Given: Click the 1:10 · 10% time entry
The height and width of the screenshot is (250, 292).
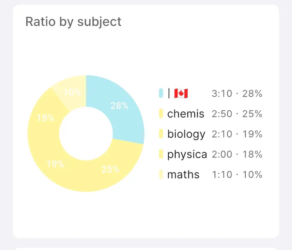Looking at the screenshot, I should pyautogui.click(x=237, y=175).
